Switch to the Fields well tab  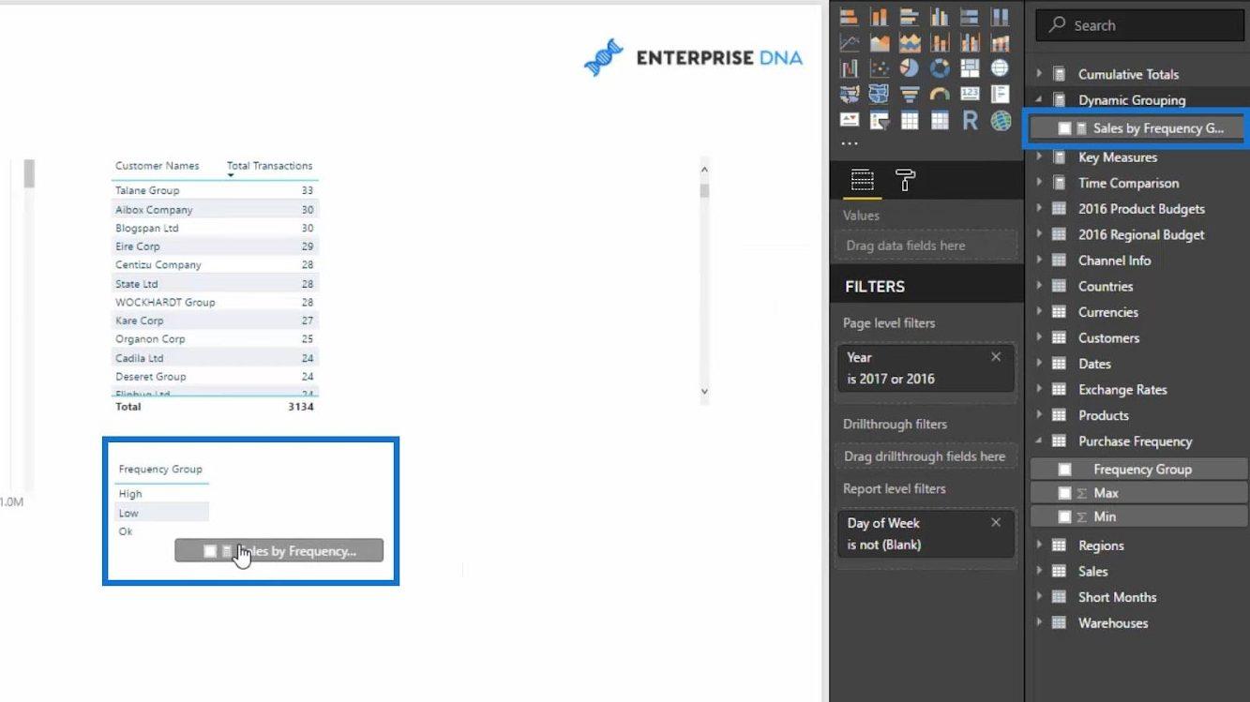(862, 180)
